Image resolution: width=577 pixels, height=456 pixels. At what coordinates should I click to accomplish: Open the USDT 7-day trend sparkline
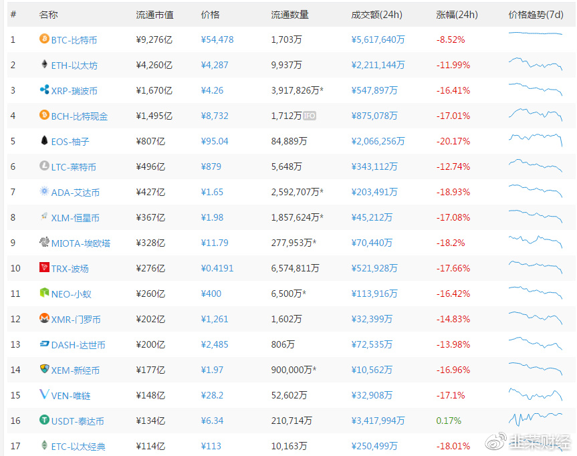[536, 419]
